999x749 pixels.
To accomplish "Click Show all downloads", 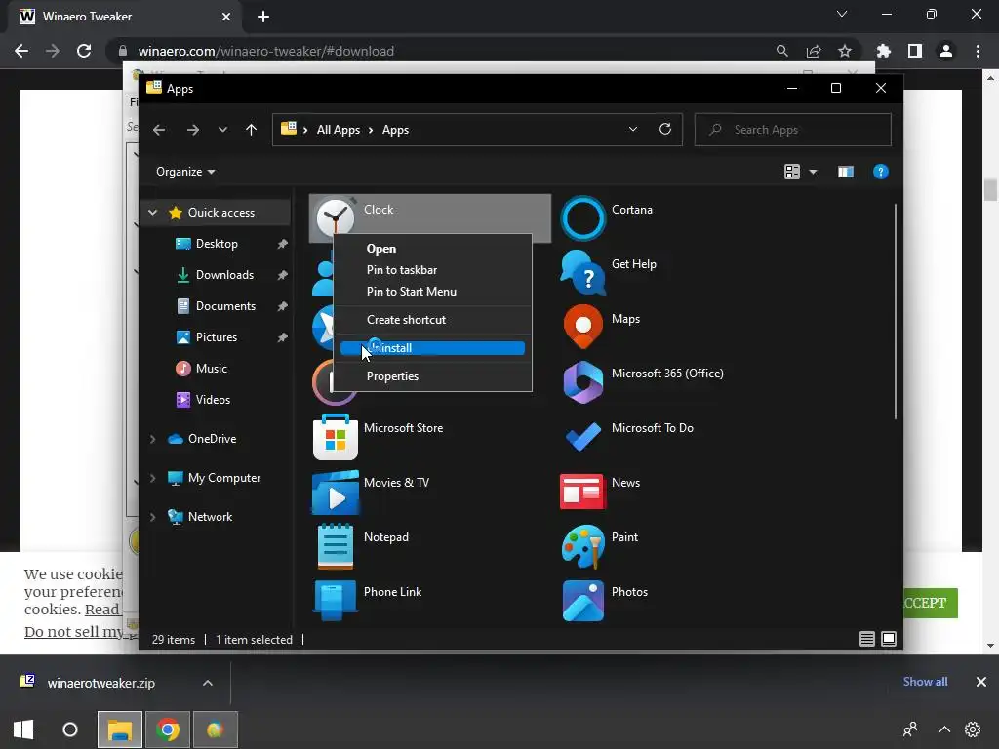I will (925, 682).
